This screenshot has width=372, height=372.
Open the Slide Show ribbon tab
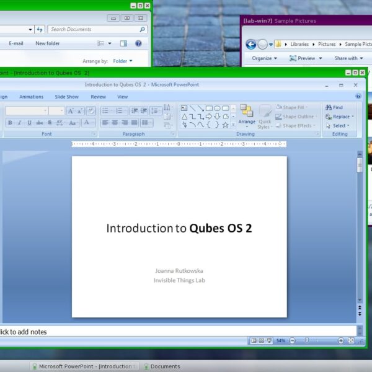67,97
